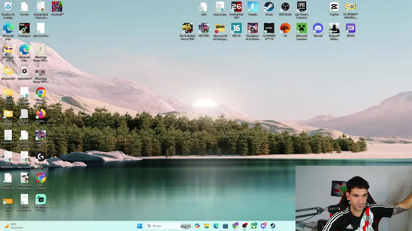Select the DDJJ NOVEDAD document
Viewport: 412px width, 231px height.
[x=8, y=160]
